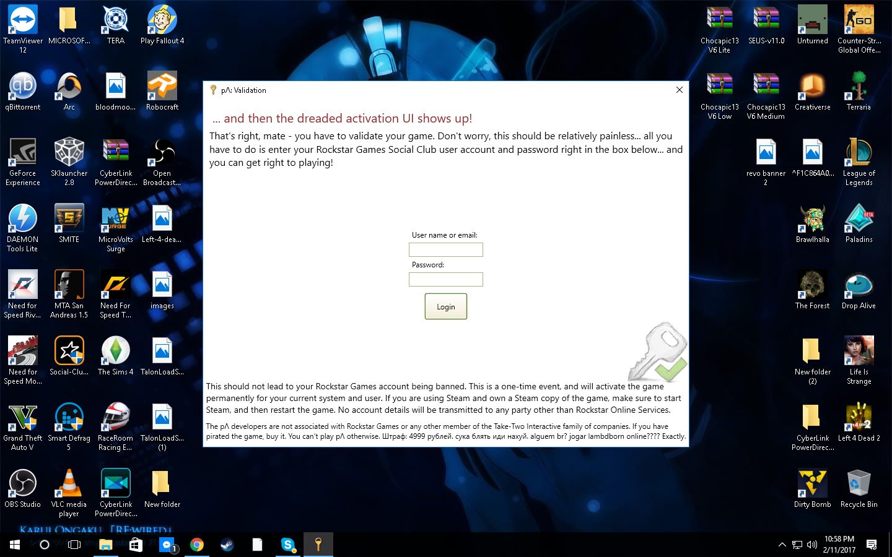Open the Windows Start menu
Screen dimensions: 892x557
15,545
